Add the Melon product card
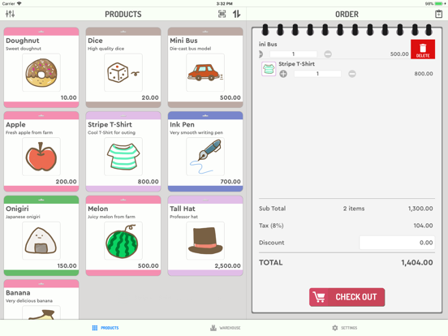The width and height of the screenshot is (448, 336). (123, 235)
